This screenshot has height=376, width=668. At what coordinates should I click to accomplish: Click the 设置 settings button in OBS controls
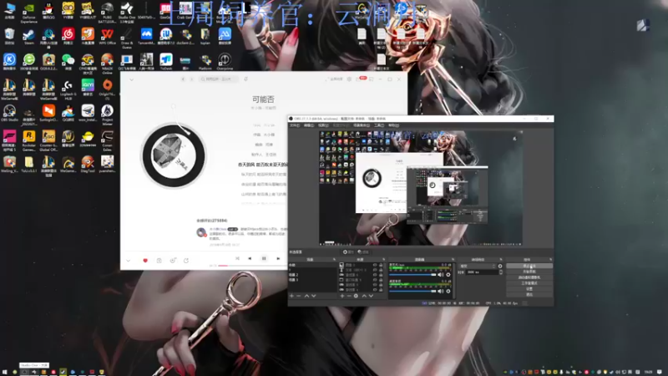coord(529,288)
